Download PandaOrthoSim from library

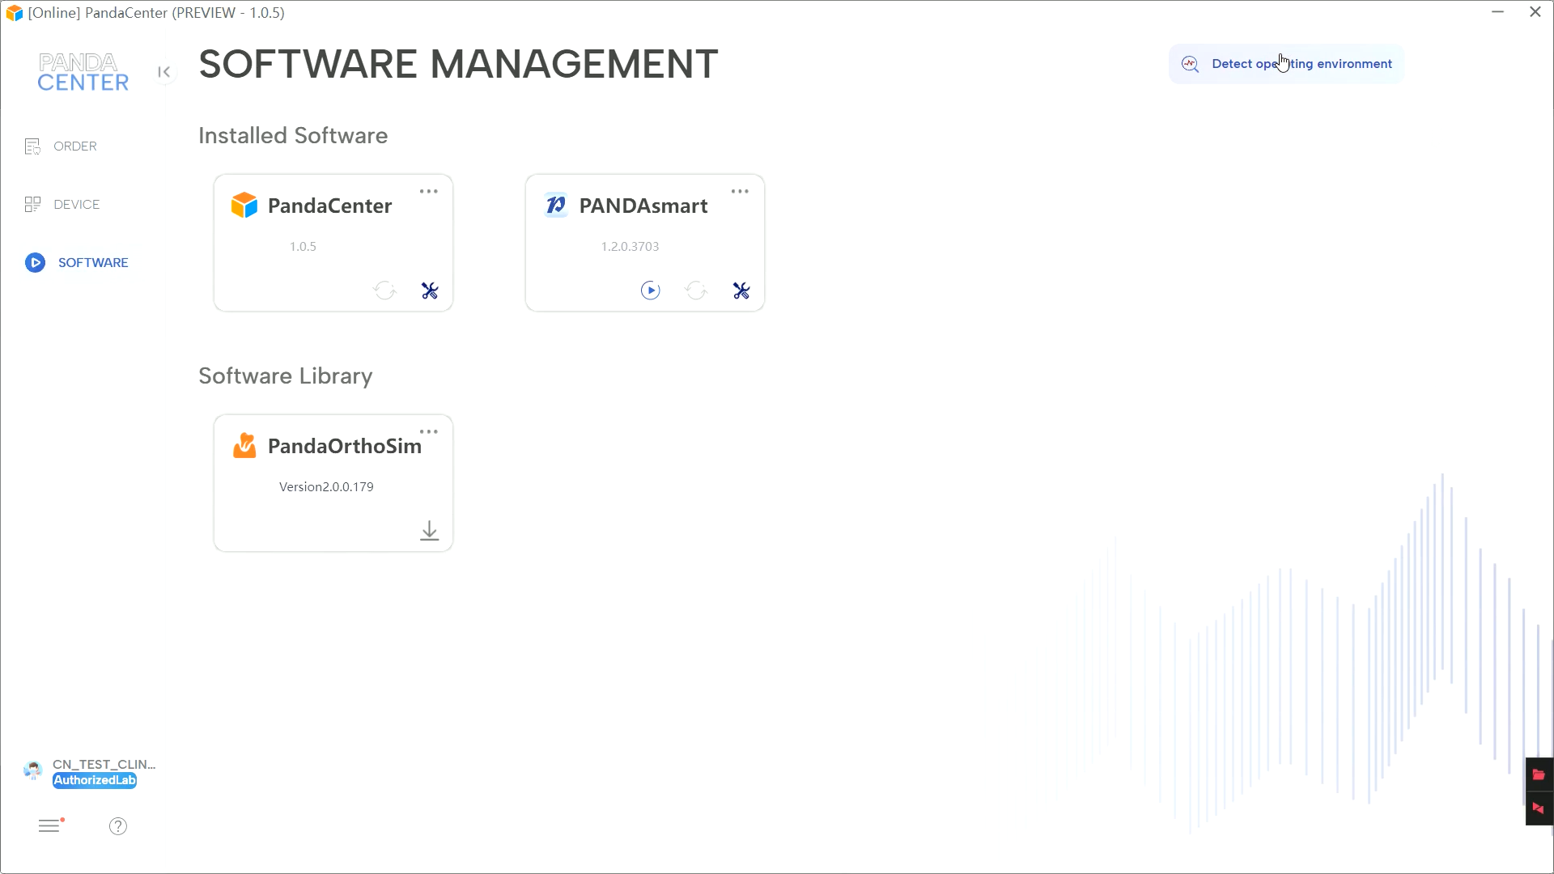[429, 531]
